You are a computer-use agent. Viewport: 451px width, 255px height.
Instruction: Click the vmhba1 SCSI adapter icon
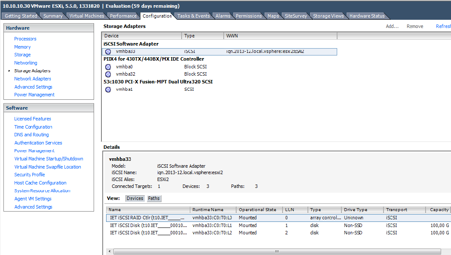click(108, 89)
